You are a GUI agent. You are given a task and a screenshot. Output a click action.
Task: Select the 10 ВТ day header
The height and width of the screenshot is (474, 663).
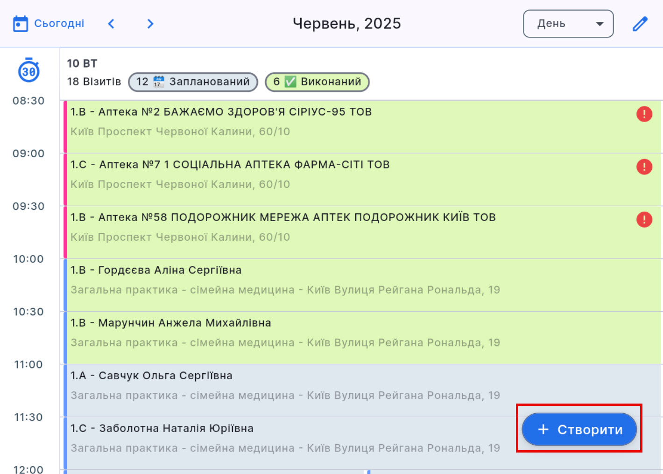tap(82, 63)
